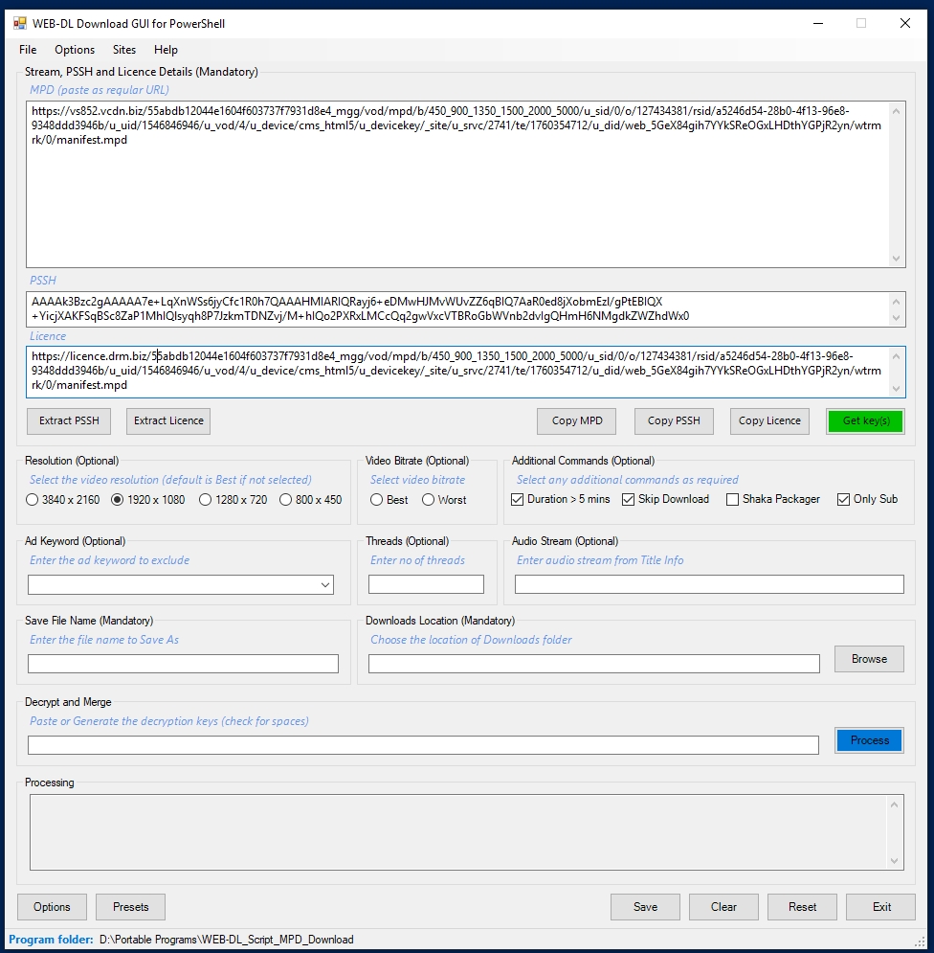Expand the Ad Keyword dropdown

[325, 584]
